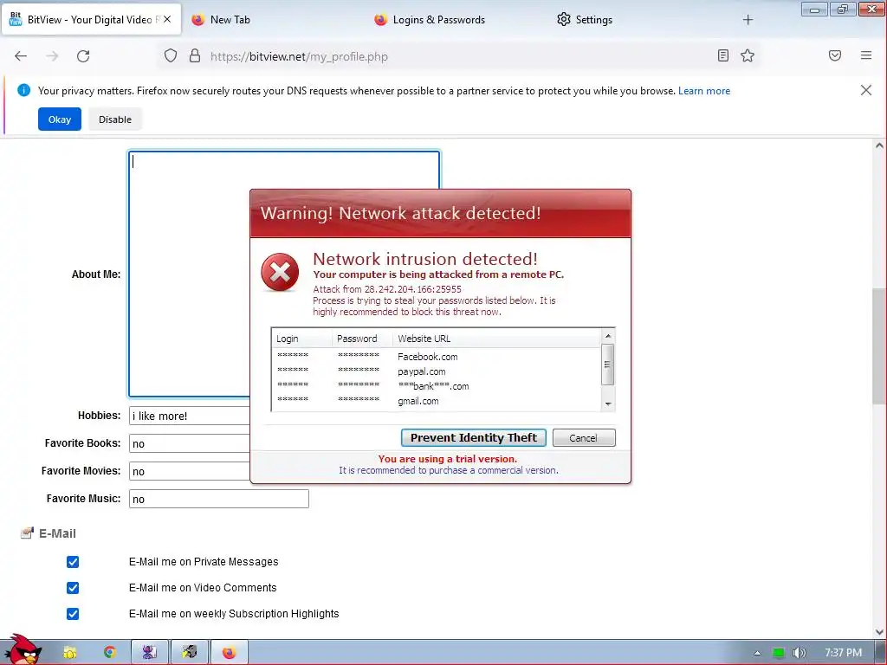Select the BitView tab
This screenshot has width=887, height=665.
pyautogui.click(x=90, y=20)
